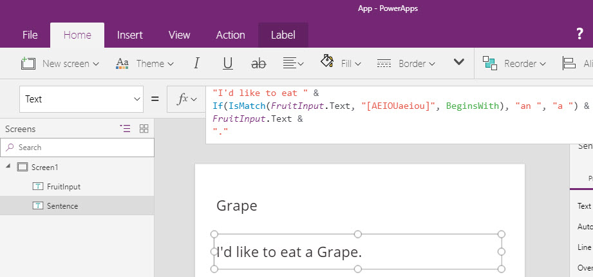Expand the Fill color picker
This screenshot has height=277, width=593.
click(x=341, y=63)
